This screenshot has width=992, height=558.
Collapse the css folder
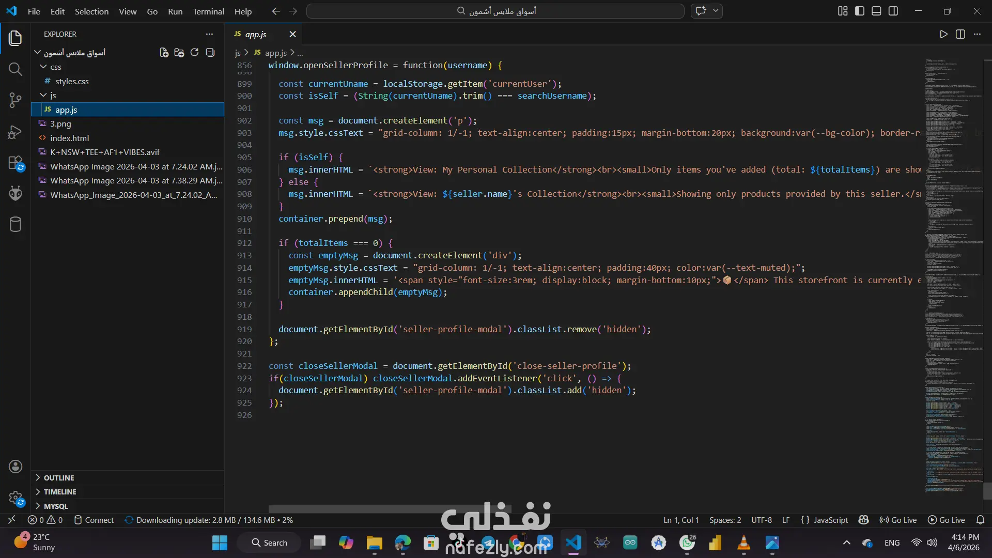tap(55, 67)
